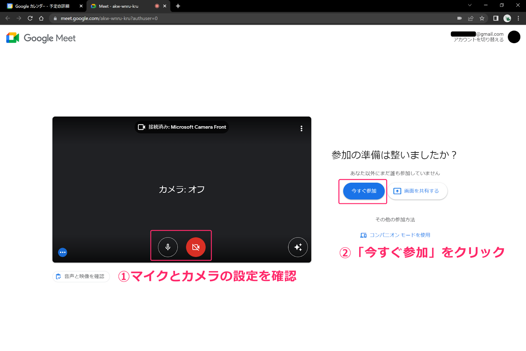Open a new browser tab
Viewport: 526px width, 351px height.
[178, 6]
